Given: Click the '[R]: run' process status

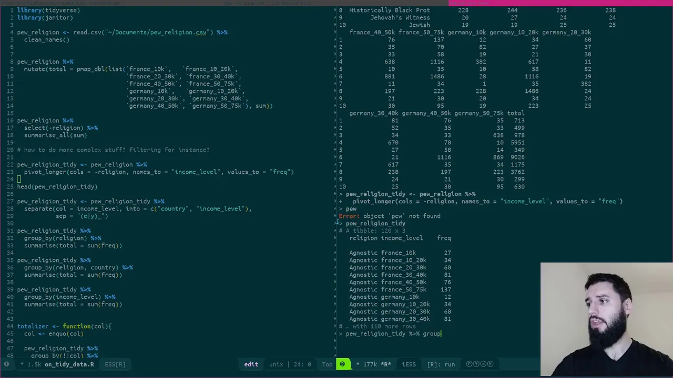Looking at the screenshot, I should click(441, 364).
